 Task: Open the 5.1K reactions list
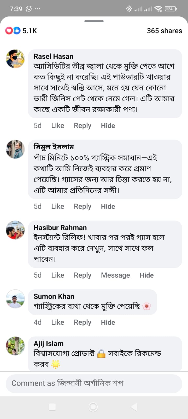point(30,31)
